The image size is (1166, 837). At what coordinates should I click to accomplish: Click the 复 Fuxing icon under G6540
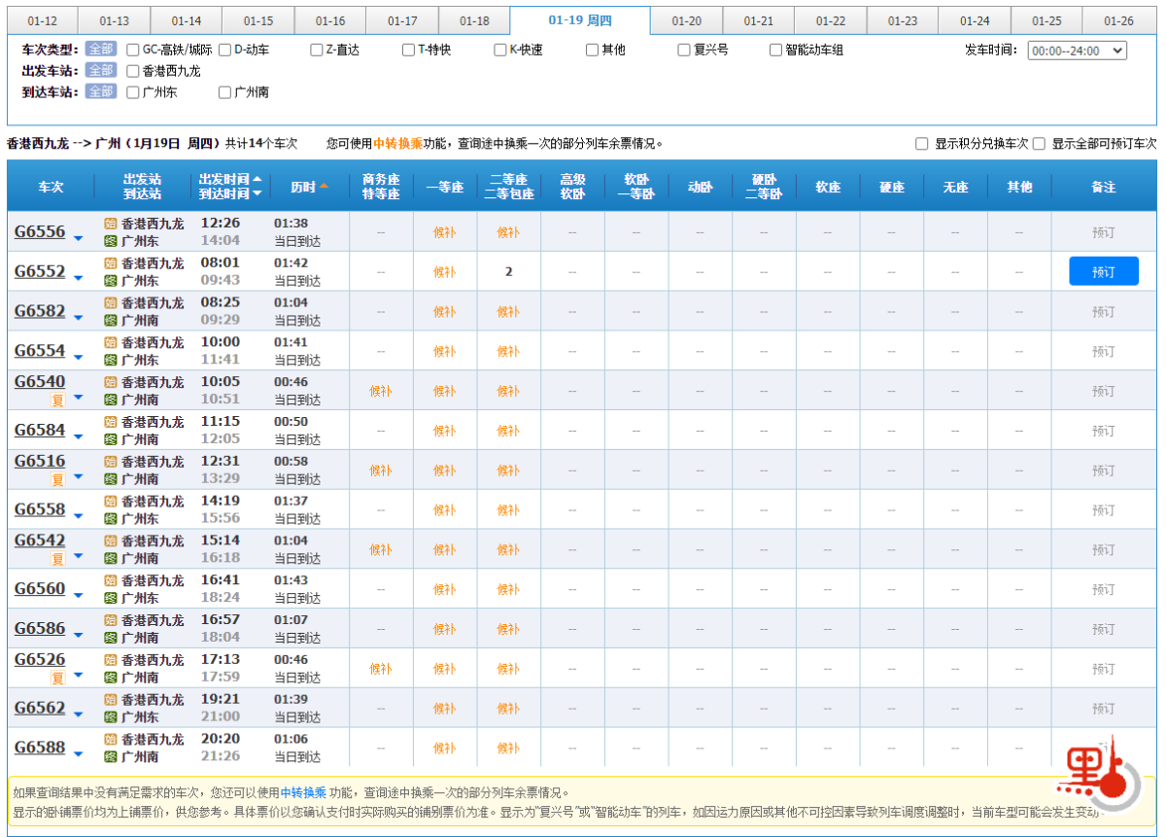(57, 400)
